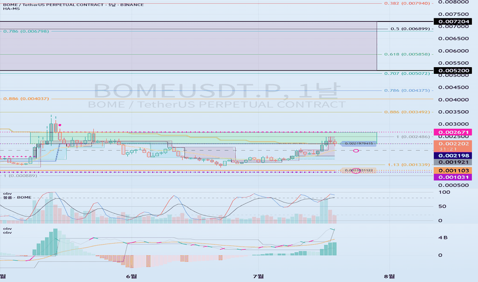
Task: Click the 8월 date on time axis
Action: coord(389,276)
